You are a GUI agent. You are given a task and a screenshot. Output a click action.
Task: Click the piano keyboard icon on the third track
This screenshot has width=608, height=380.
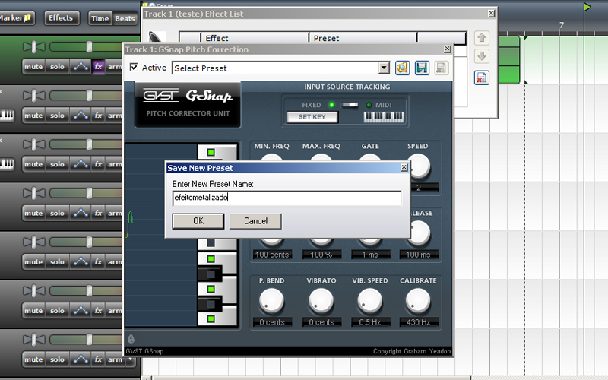(x=7, y=164)
